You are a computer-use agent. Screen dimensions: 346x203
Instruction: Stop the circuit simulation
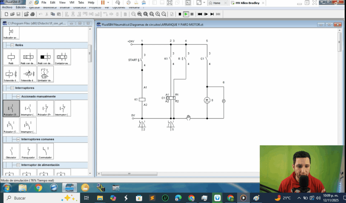(x=180, y=14)
